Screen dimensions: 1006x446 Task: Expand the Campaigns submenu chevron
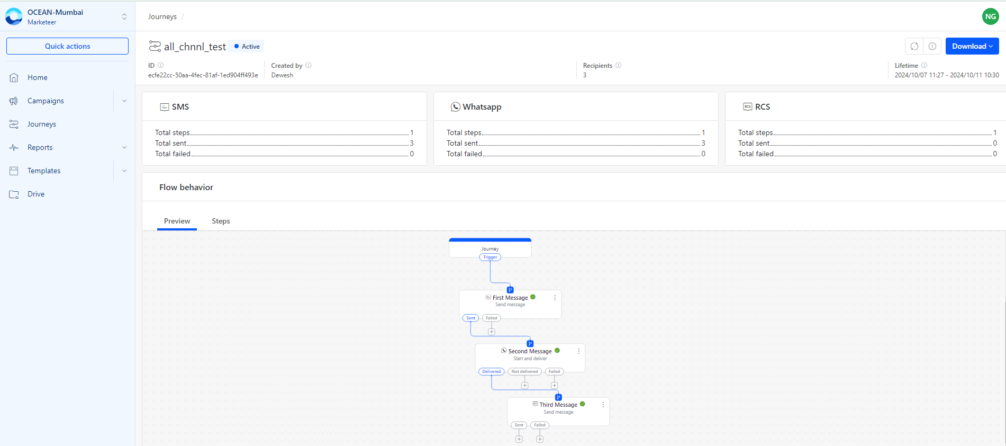[124, 101]
